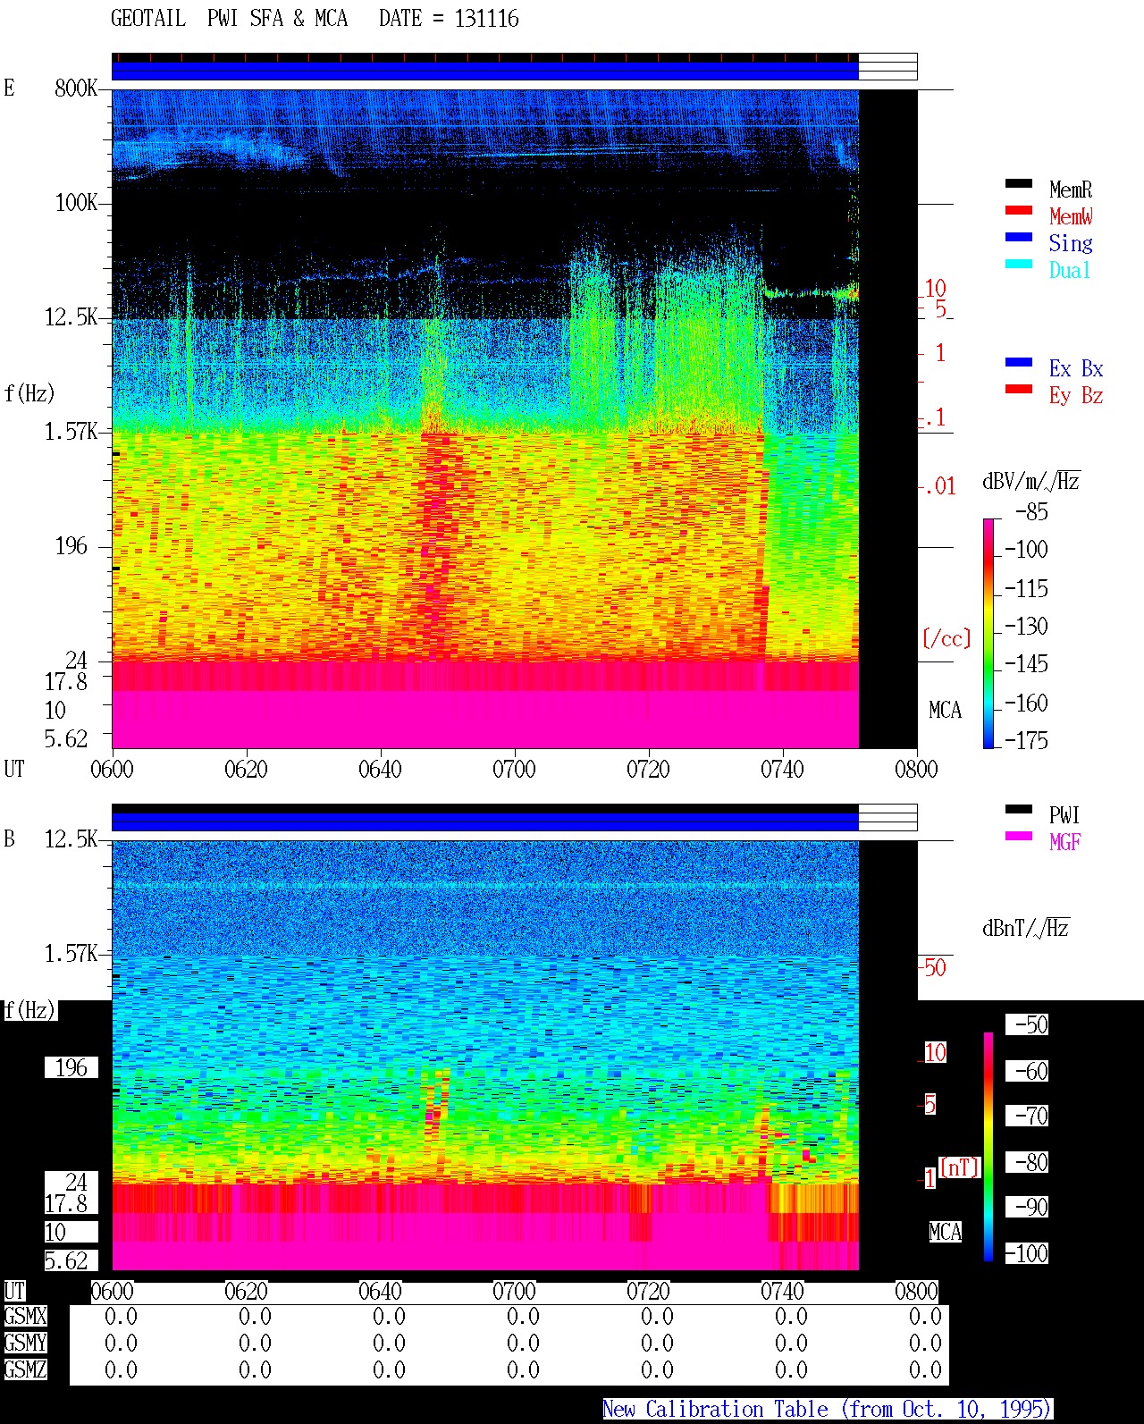Click the red Ey Bz legend swatch

tap(1019, 390)
